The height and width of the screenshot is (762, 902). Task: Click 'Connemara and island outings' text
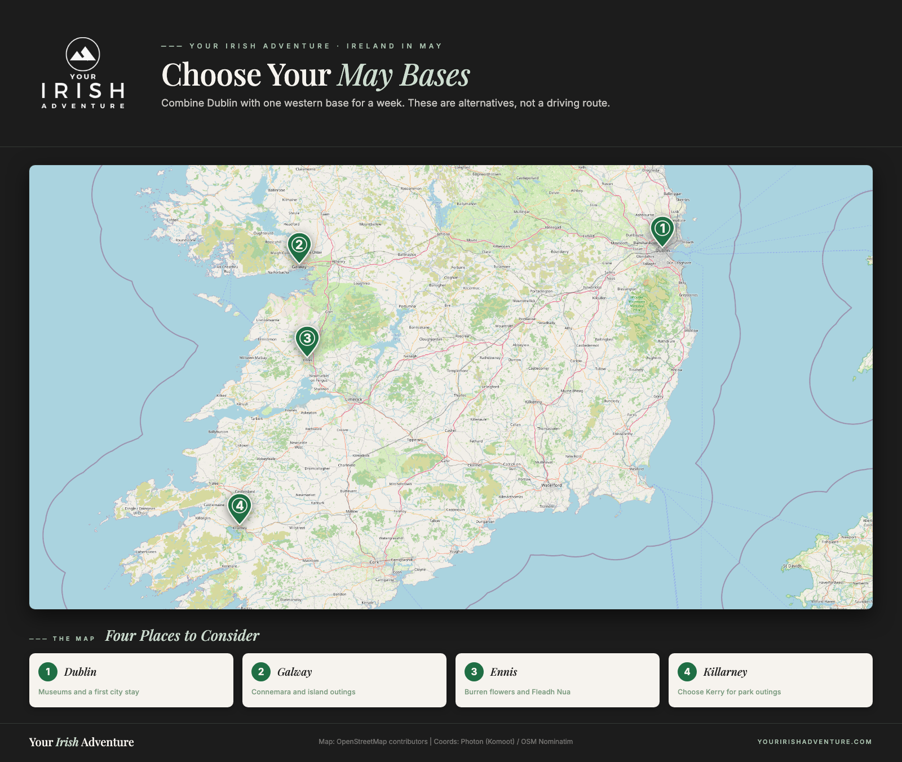[303, 692]
